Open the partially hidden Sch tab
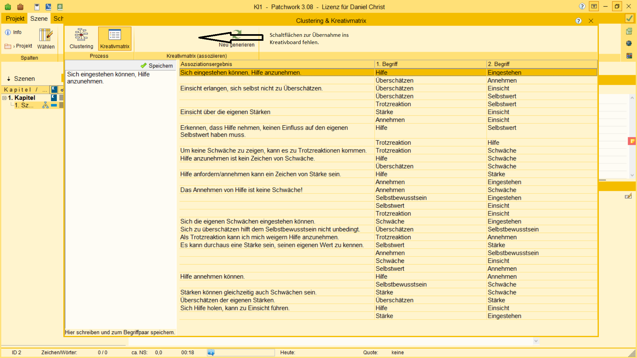637x358 pixels. [x=58, y=19]
